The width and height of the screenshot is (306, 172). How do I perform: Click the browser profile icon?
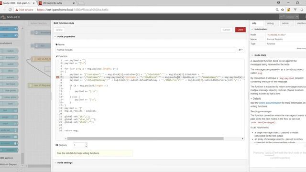[x=278, y=2]
